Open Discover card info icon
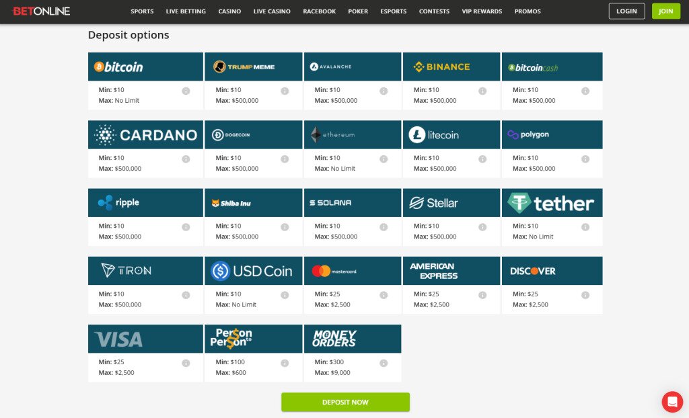The image size is (689, 418). coord(585,295)
